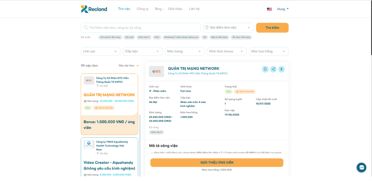Click the 59 việc làm count text
This screenshot has width=372, height=181.
point(89,66)
